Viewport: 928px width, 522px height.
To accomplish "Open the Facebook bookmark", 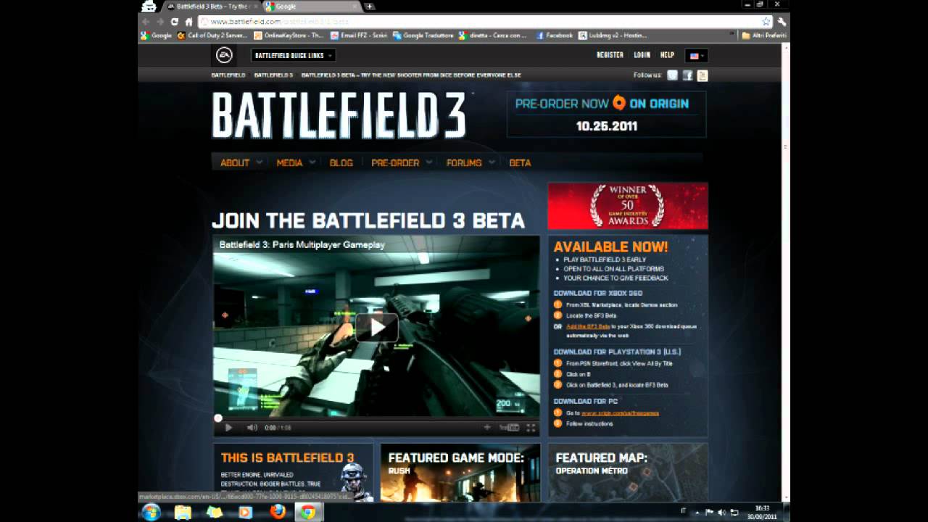I will pos(555,35).
